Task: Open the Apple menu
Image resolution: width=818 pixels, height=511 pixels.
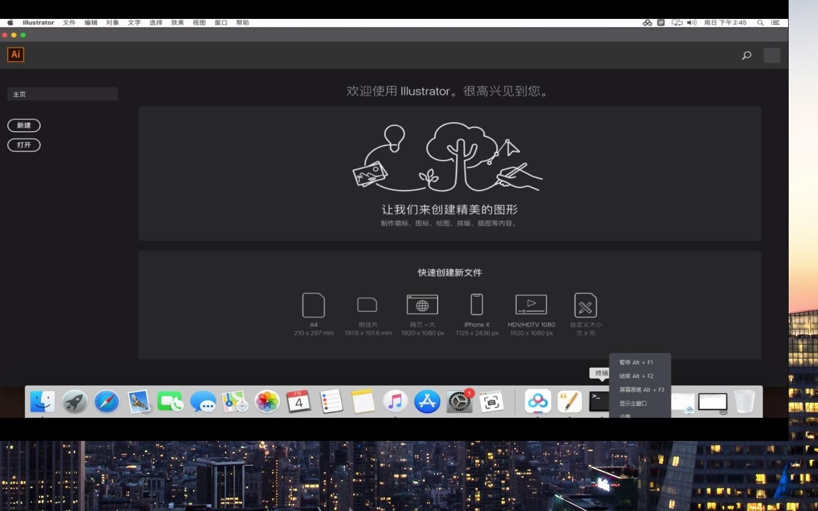Action: point(10,23)
